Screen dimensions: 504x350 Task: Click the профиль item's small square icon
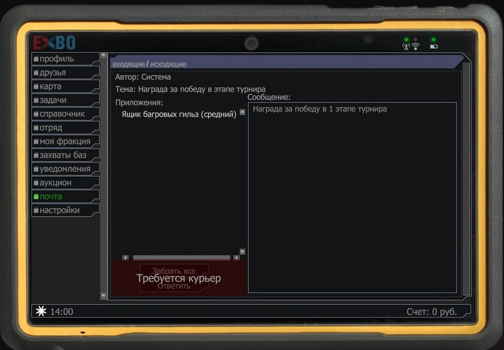point(36,59)
